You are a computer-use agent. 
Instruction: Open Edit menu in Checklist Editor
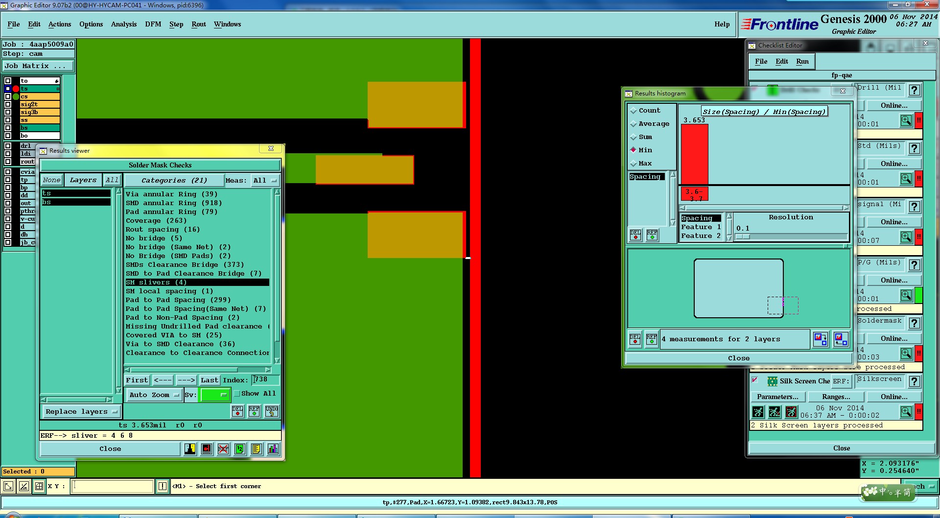point(782,61)
